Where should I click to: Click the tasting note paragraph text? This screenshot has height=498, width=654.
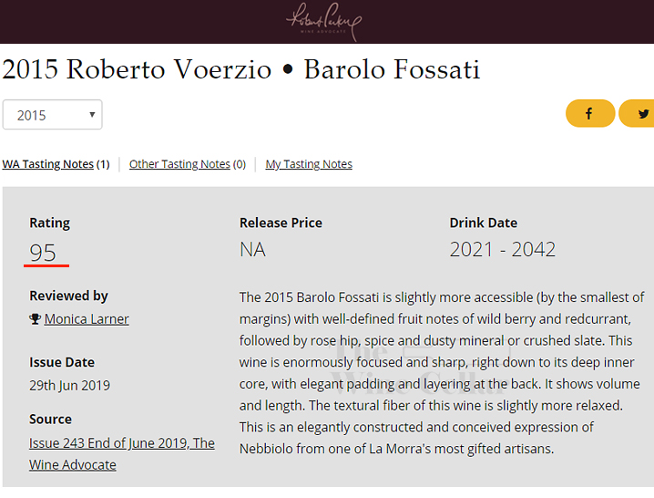pyautogui.click(x=442, y=373)
